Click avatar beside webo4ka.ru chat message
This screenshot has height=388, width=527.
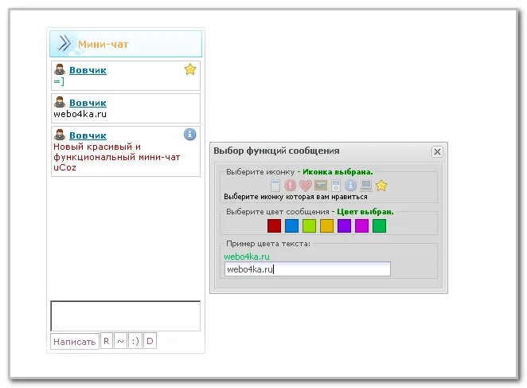click(60, 102)
